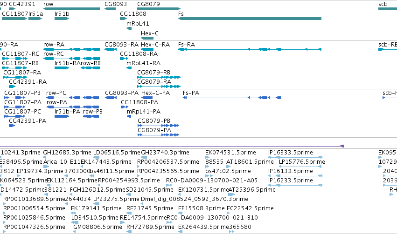
Task: Click EST RC0-DA0009-130700-021-A05
Action: pyautogui.click(x=212, y=181)
